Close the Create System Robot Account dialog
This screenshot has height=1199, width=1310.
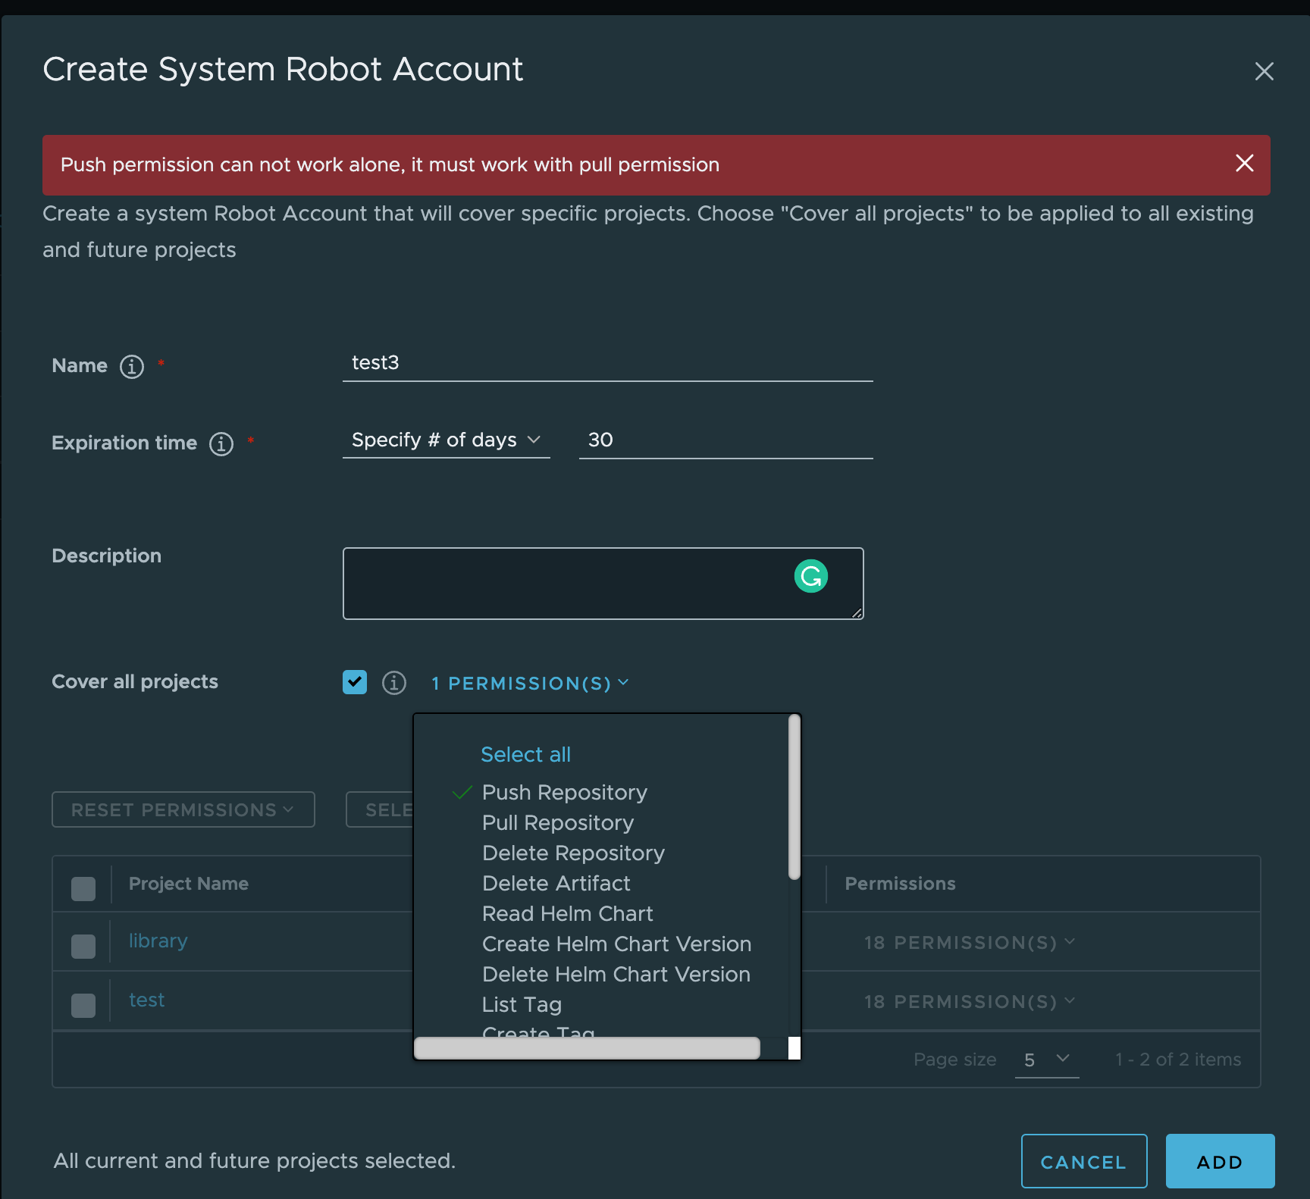(x=1264, y=71)
